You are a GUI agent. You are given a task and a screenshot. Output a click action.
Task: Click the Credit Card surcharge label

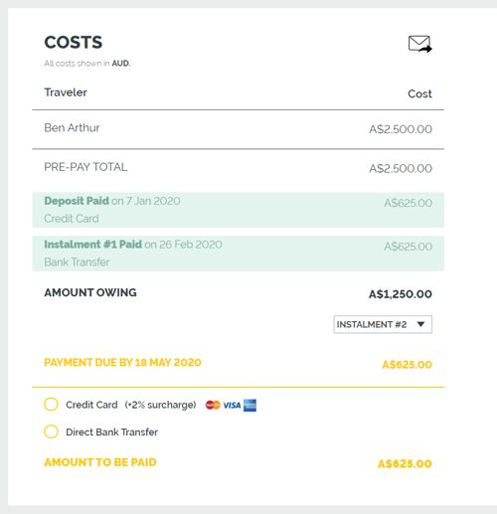point(131,405)
